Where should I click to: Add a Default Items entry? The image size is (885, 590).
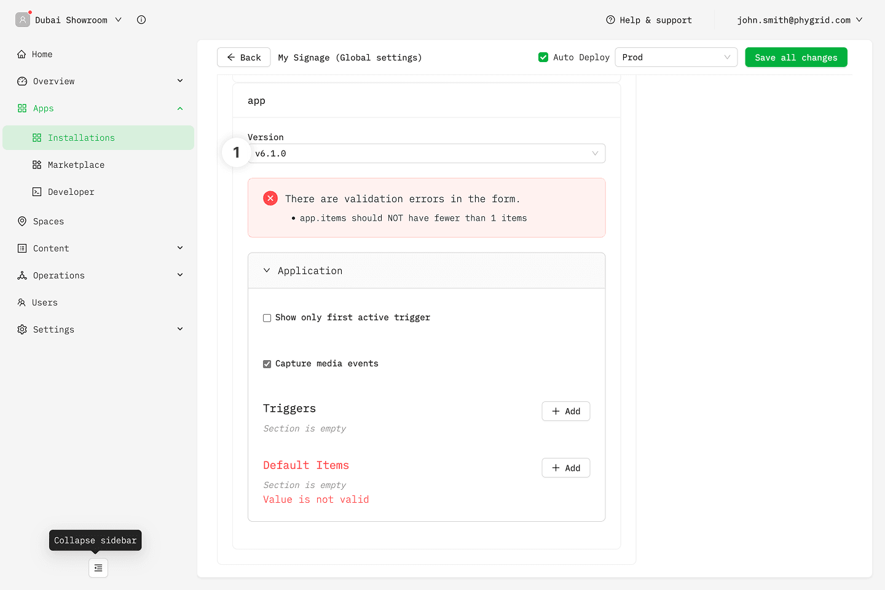point(565,468)
